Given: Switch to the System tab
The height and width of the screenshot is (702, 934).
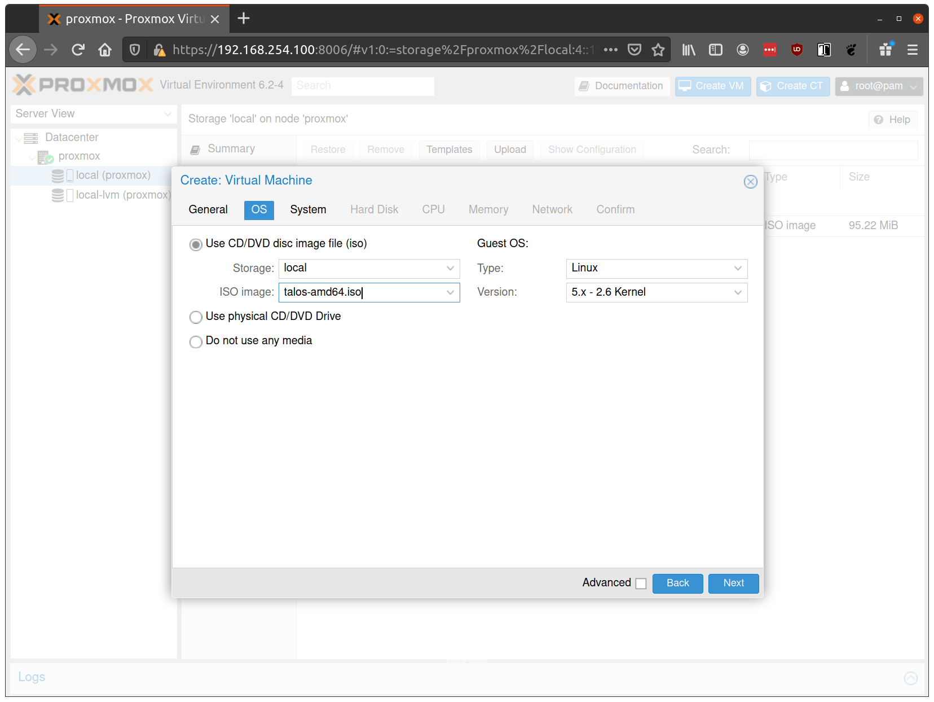Looking at the screenshot, I should (308, 210).
